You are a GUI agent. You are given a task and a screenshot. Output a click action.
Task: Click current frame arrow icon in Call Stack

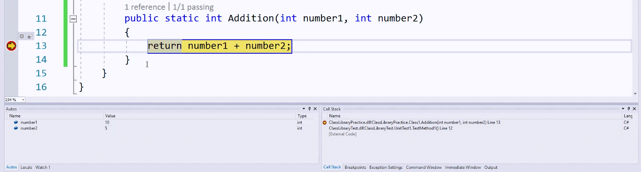tap(325, 122)
